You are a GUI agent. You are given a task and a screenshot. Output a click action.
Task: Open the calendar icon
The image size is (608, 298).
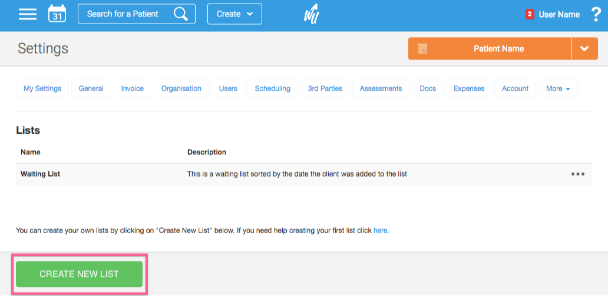tap(57, 14)
